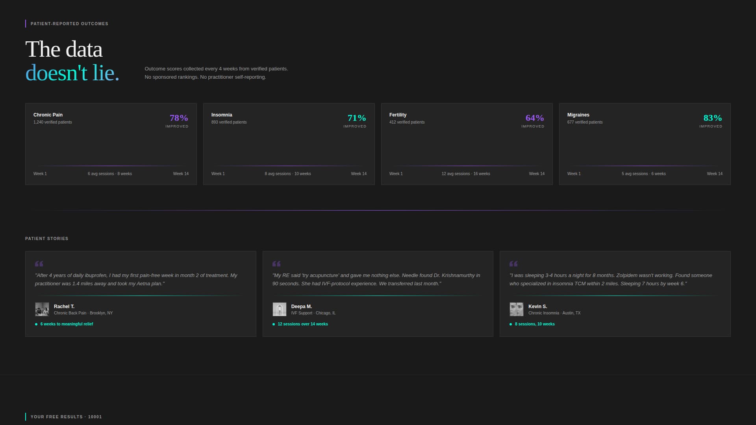Click quote mark icon in Deepa's story

point(276,264)
